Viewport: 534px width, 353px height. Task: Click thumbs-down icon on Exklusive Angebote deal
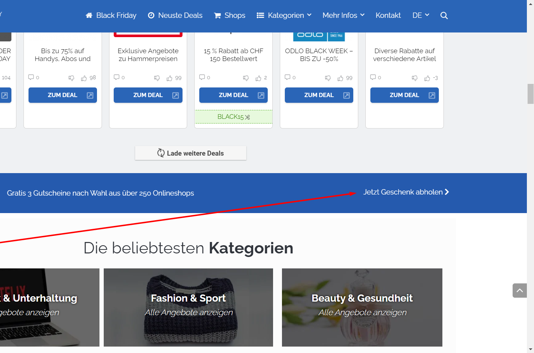157,78
